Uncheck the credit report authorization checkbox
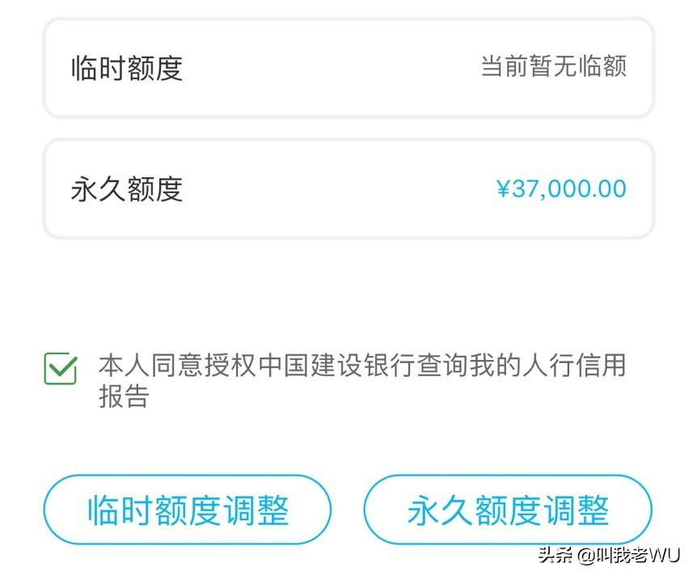This screenshot has height=580, width=697. point(61,369)
